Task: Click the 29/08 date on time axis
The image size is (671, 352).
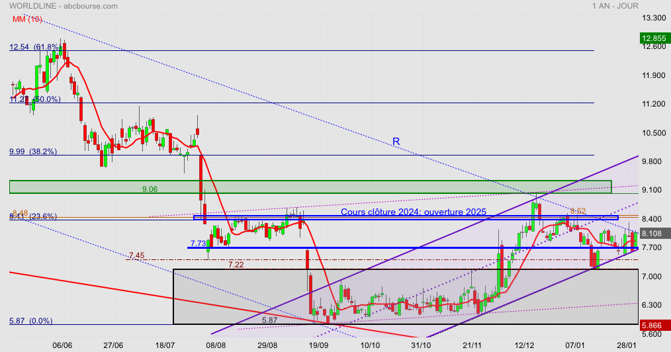Action: pyautogui.click(x=267, y=345)
